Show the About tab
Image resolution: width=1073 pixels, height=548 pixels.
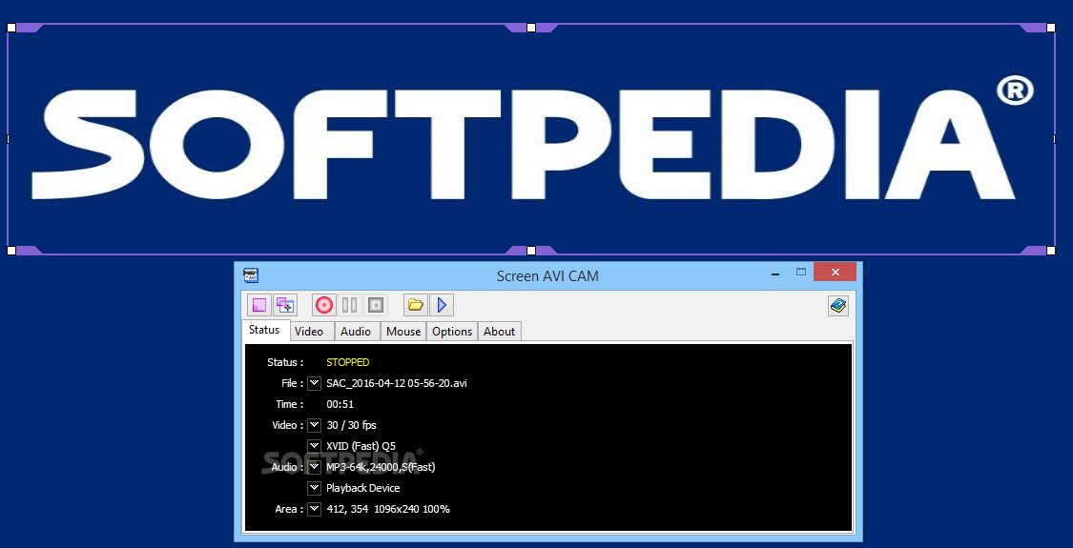coord(500,331)
